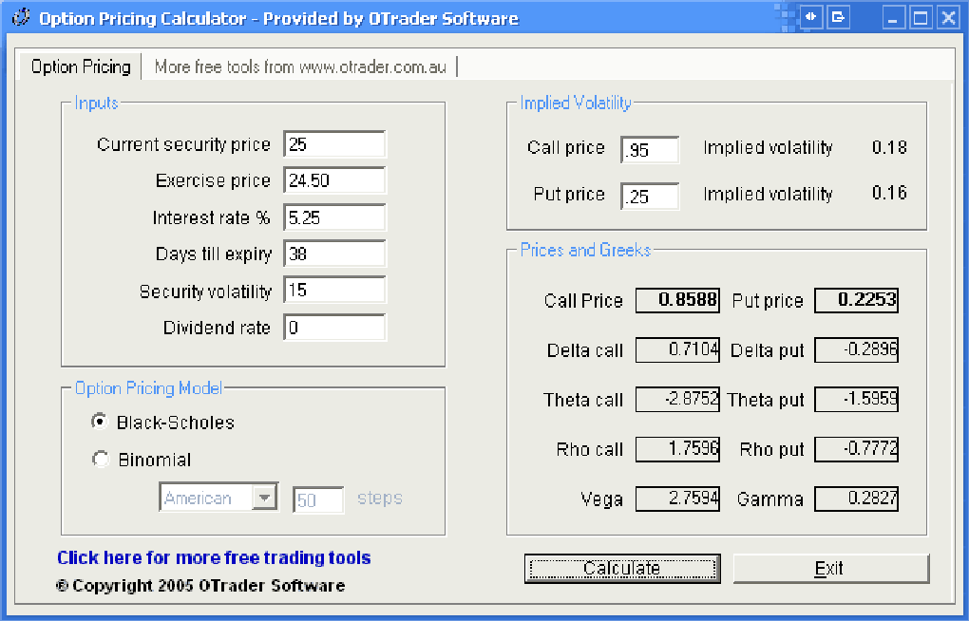
Task: Focus the Exercise price field
Action: tap(334, 180)
